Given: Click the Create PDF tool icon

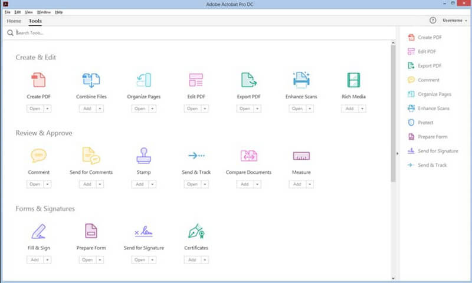Looking at the screenshot, I should (x=38, y=80).
